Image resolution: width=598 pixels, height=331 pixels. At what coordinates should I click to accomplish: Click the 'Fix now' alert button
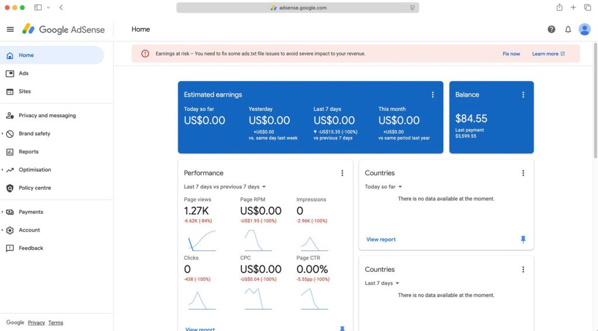pos(511,54)
